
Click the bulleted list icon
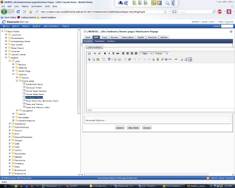coord(115,59)
